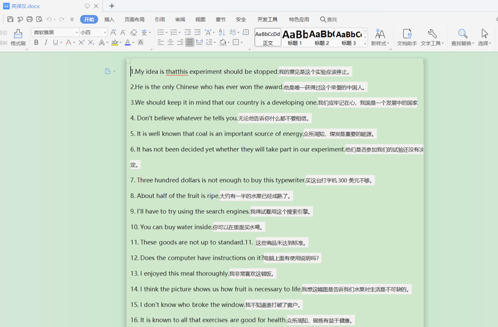The image size is (498, 327).
Task: Open underline style dropdown arrow
Action: pos(61,43)
